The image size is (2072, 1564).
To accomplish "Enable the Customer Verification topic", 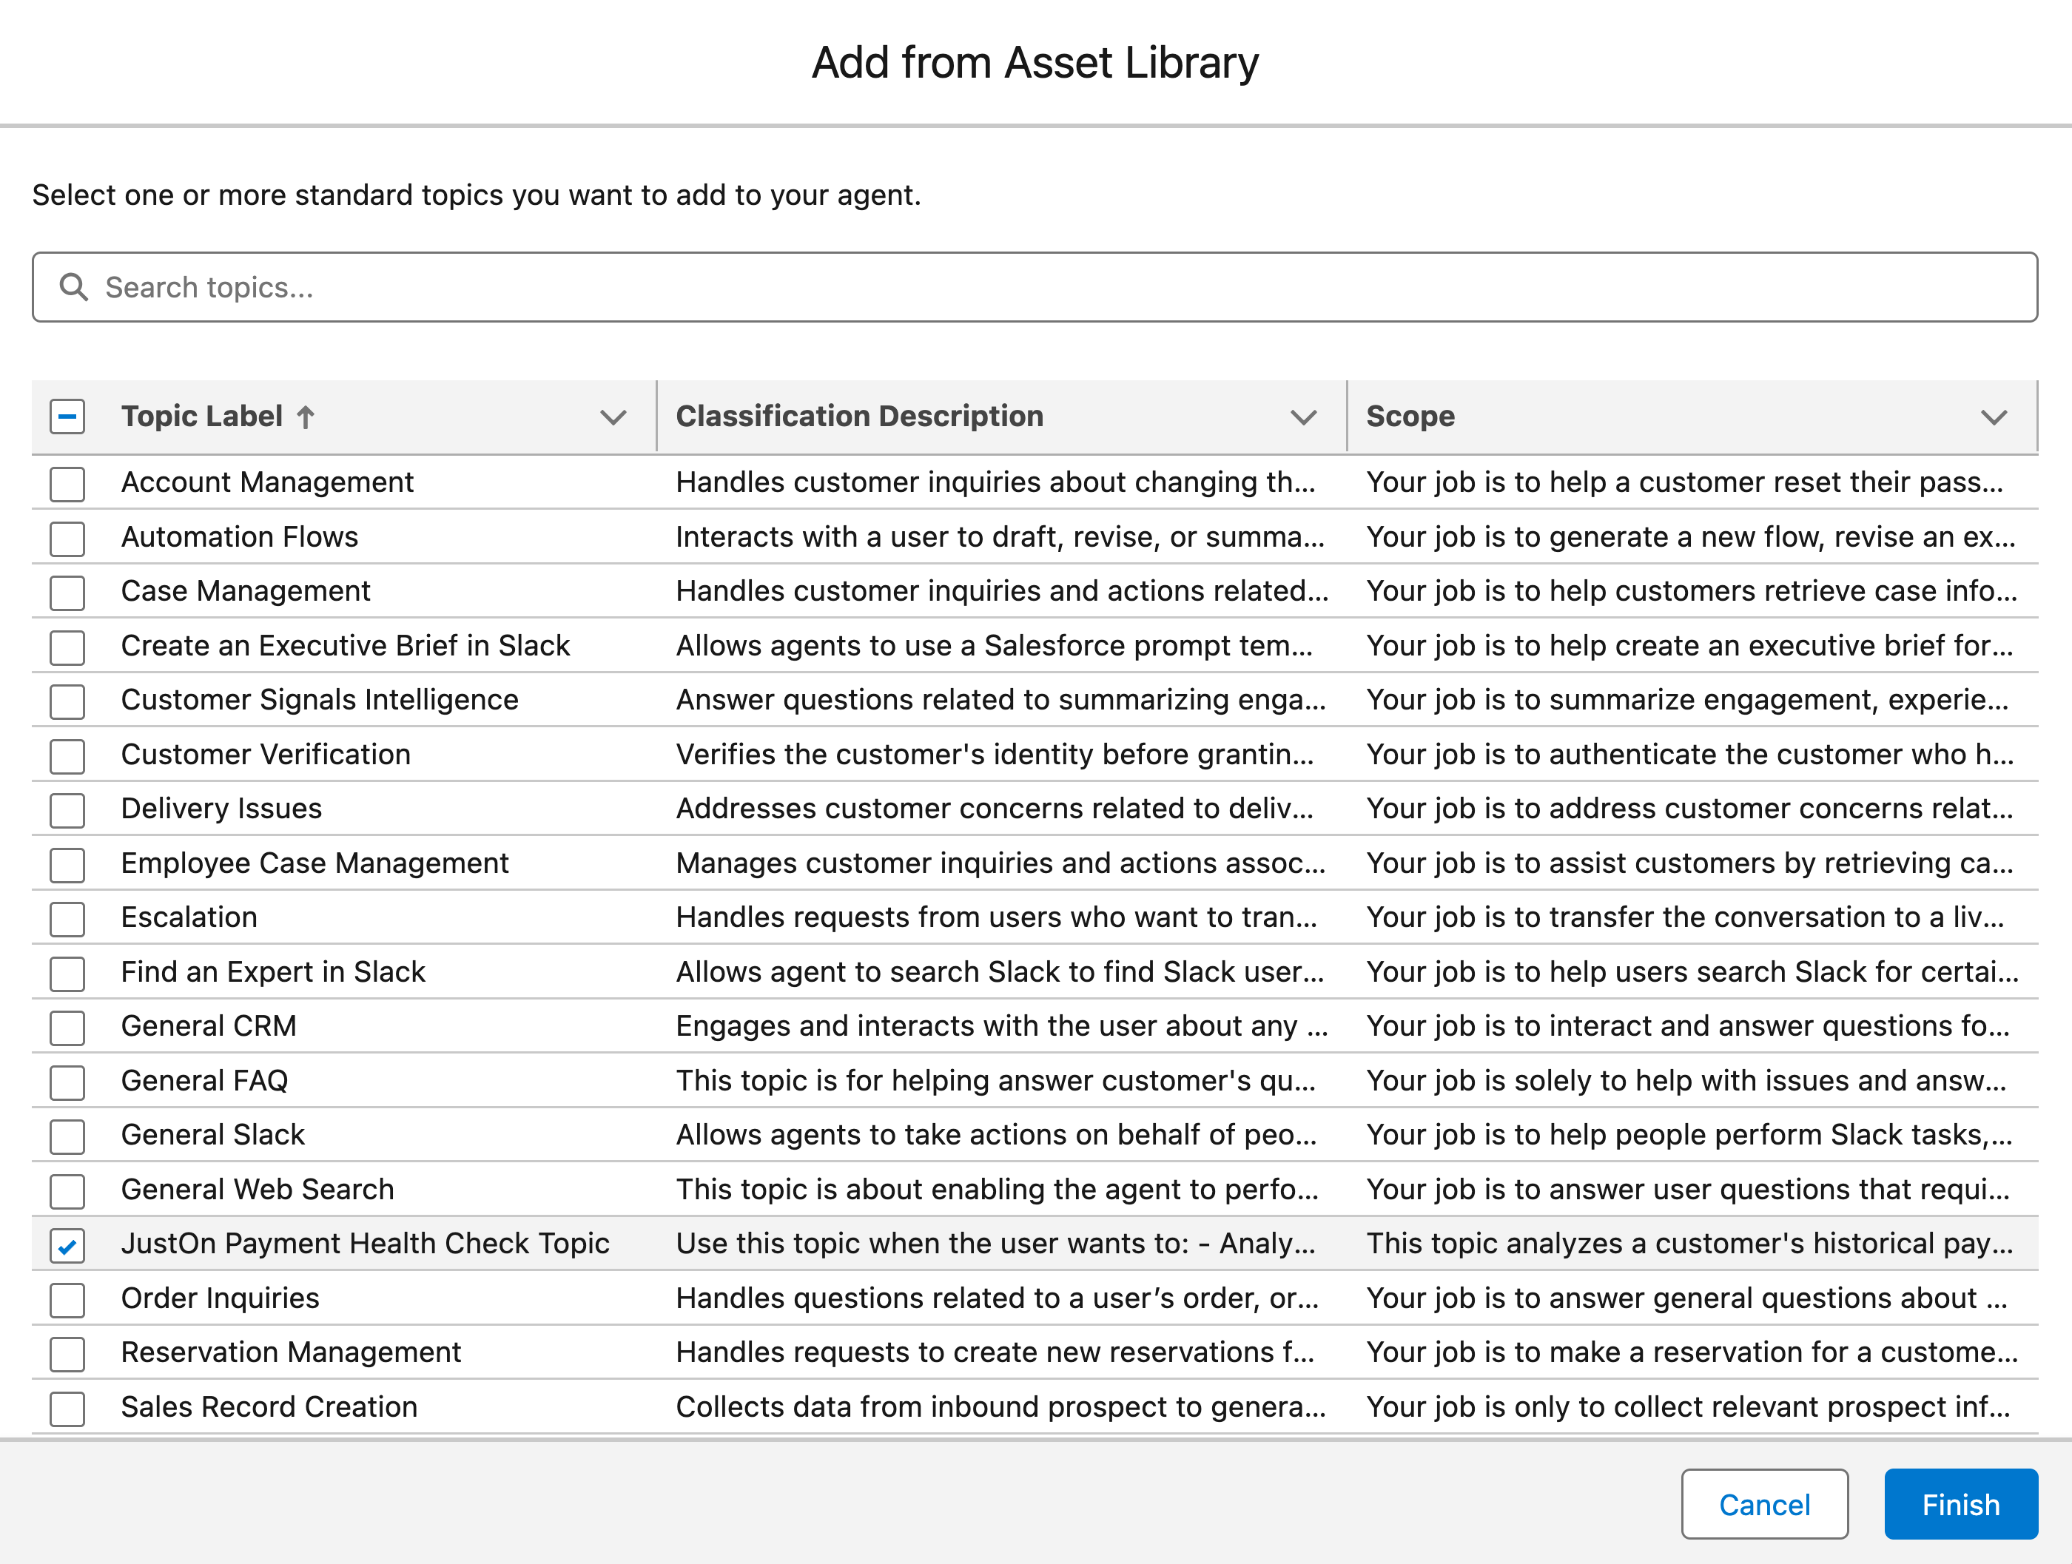I will pos(67,754).
